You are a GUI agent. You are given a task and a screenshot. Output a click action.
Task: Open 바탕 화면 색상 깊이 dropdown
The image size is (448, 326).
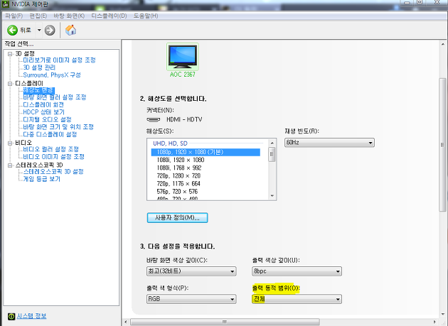pyautogui.click(x=191, y=271)
